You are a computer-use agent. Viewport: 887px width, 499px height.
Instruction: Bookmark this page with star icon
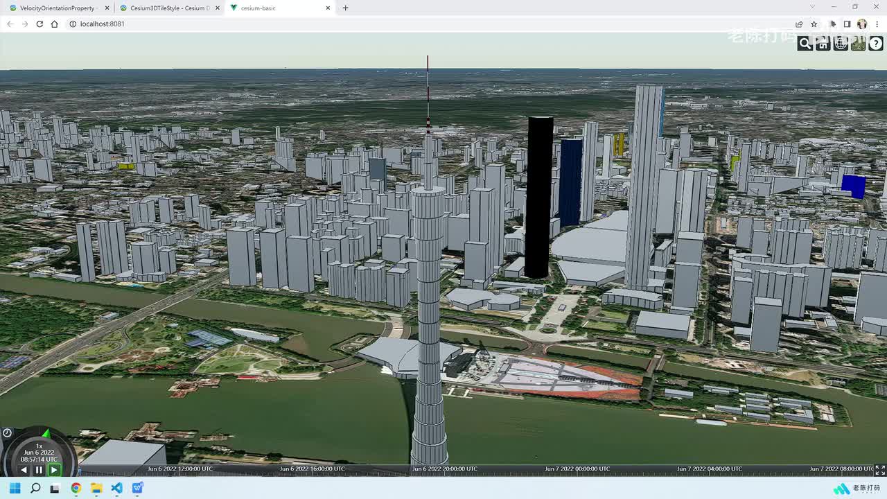click(814, 24)
